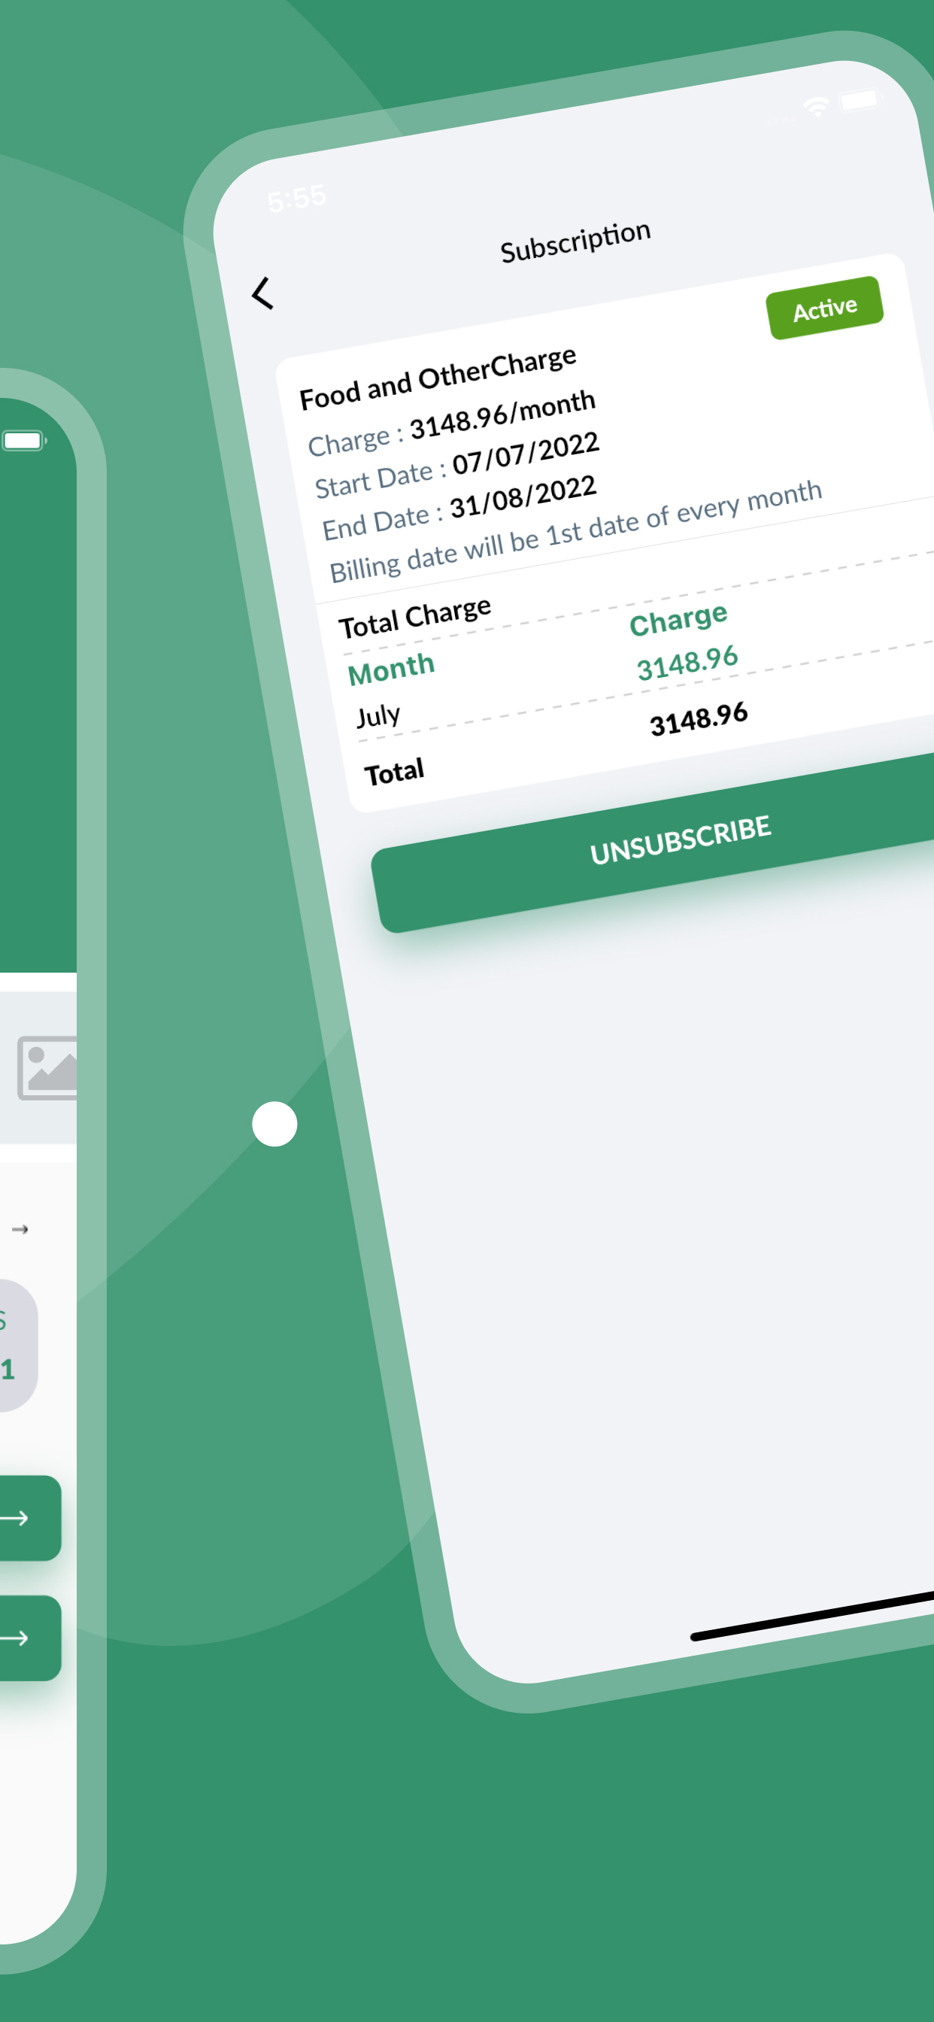This screenshot has width=934, height=2022.
Task: Click the battery icon on left phone
Action: 24,440
